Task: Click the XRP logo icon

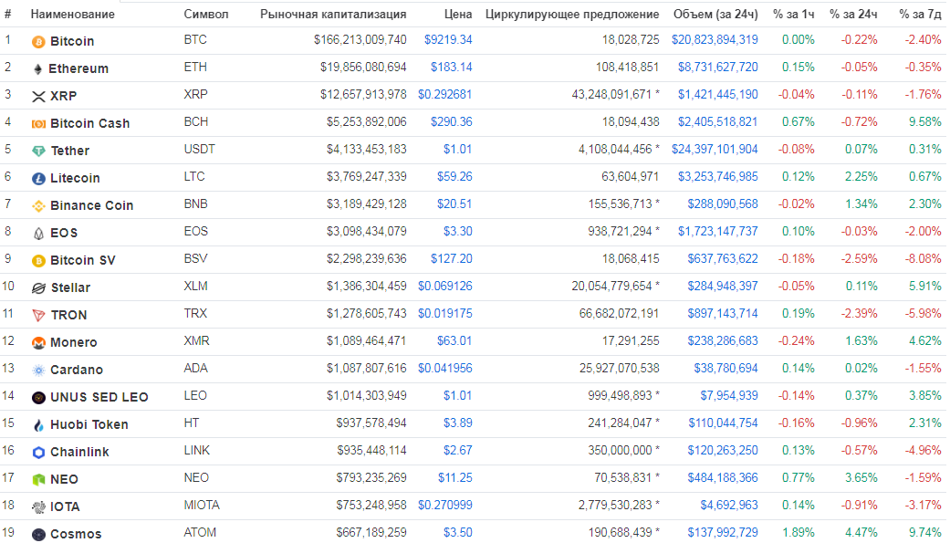Action: 38,96
